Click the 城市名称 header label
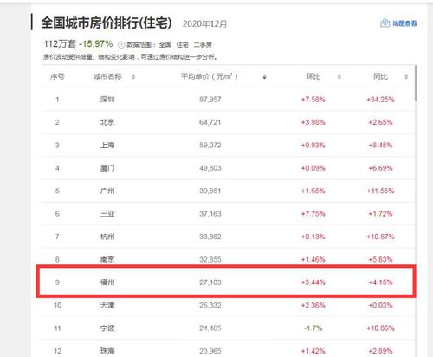Viewport: 433px width, 357px height. click(107, 76)
